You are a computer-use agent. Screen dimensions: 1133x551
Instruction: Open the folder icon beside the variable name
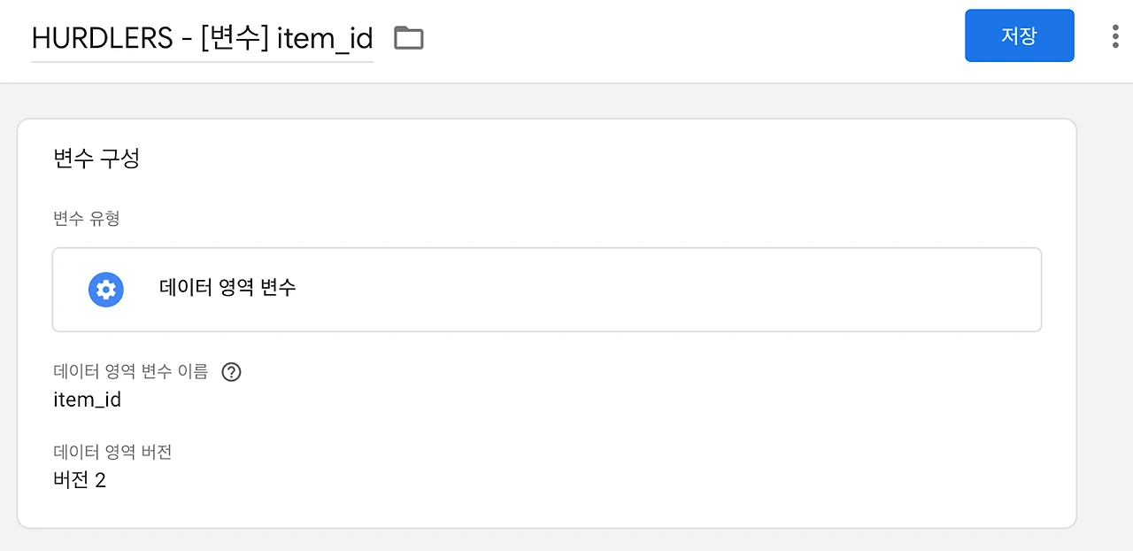point(409,38)
